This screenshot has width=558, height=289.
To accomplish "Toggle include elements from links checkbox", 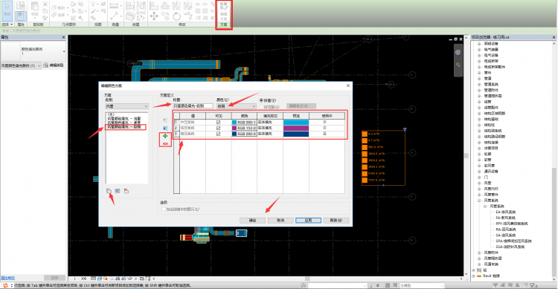I will click(164, 209).
